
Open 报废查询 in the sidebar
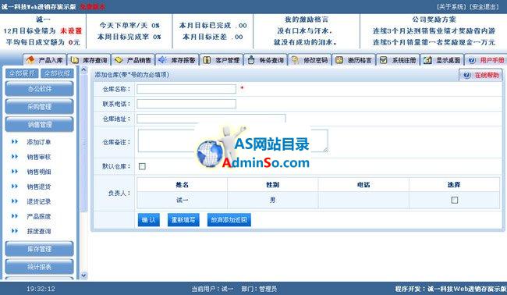39,231
